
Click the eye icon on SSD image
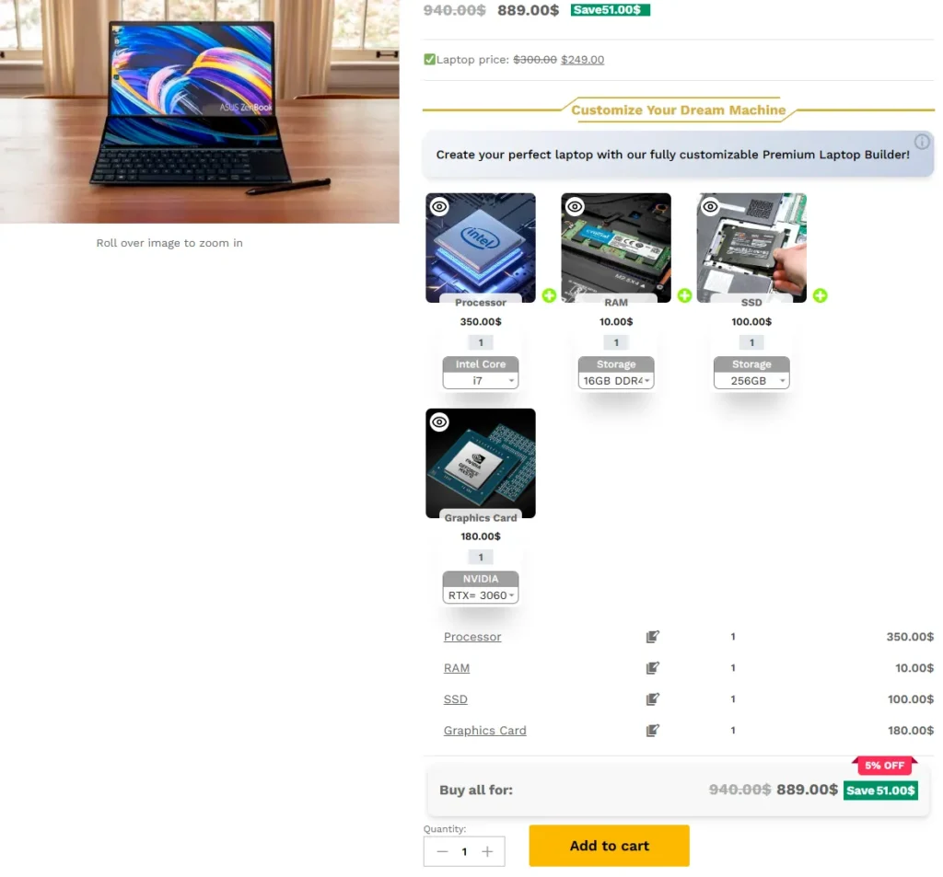[710, 207]
